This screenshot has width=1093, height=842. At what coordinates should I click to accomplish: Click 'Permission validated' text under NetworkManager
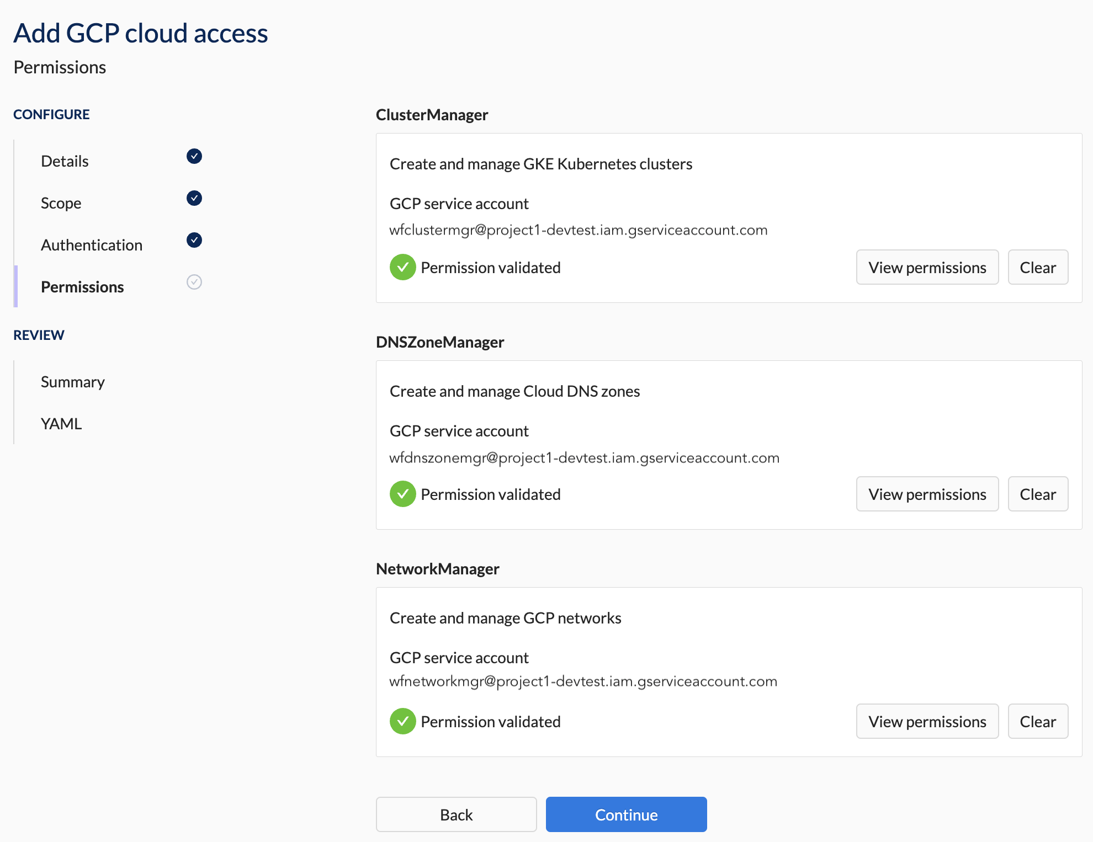click(491, 722)
